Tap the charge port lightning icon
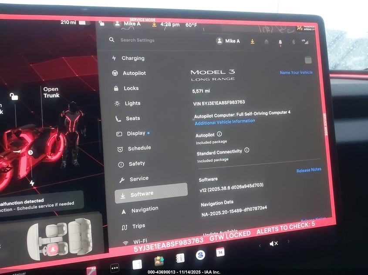 click(x=32, y=183)
